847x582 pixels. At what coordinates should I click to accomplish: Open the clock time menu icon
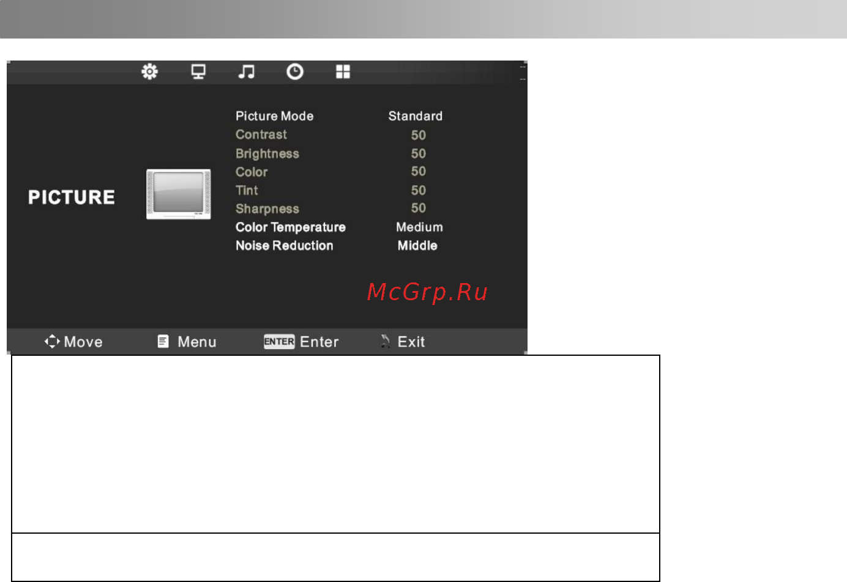pyautogui.click(x=295, y=72)
